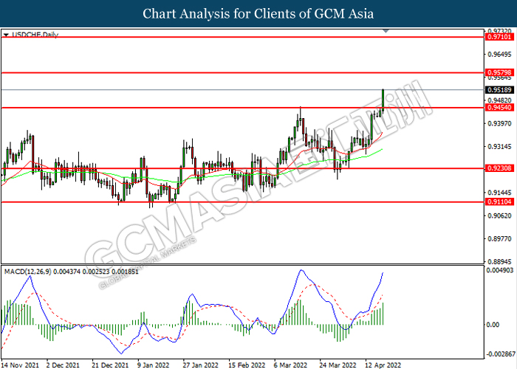Select the 0.95798 resistance level label
The width and height of the screenshot is (517, 369).
[499, 72]
